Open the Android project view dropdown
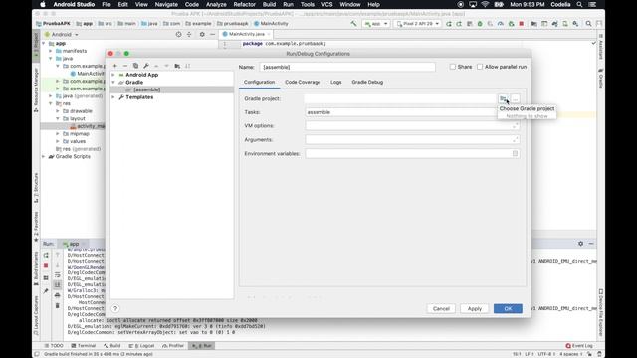 click(x=62, y=35)
